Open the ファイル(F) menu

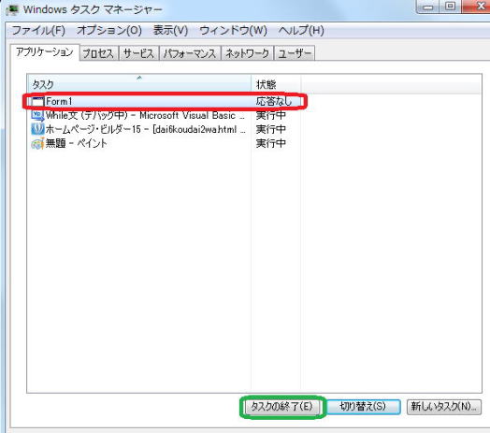click(x=38, y=31)
